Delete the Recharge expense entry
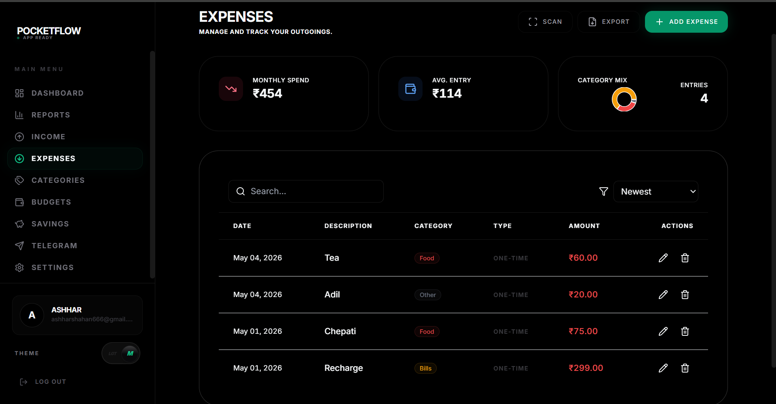 pos(685,368)
